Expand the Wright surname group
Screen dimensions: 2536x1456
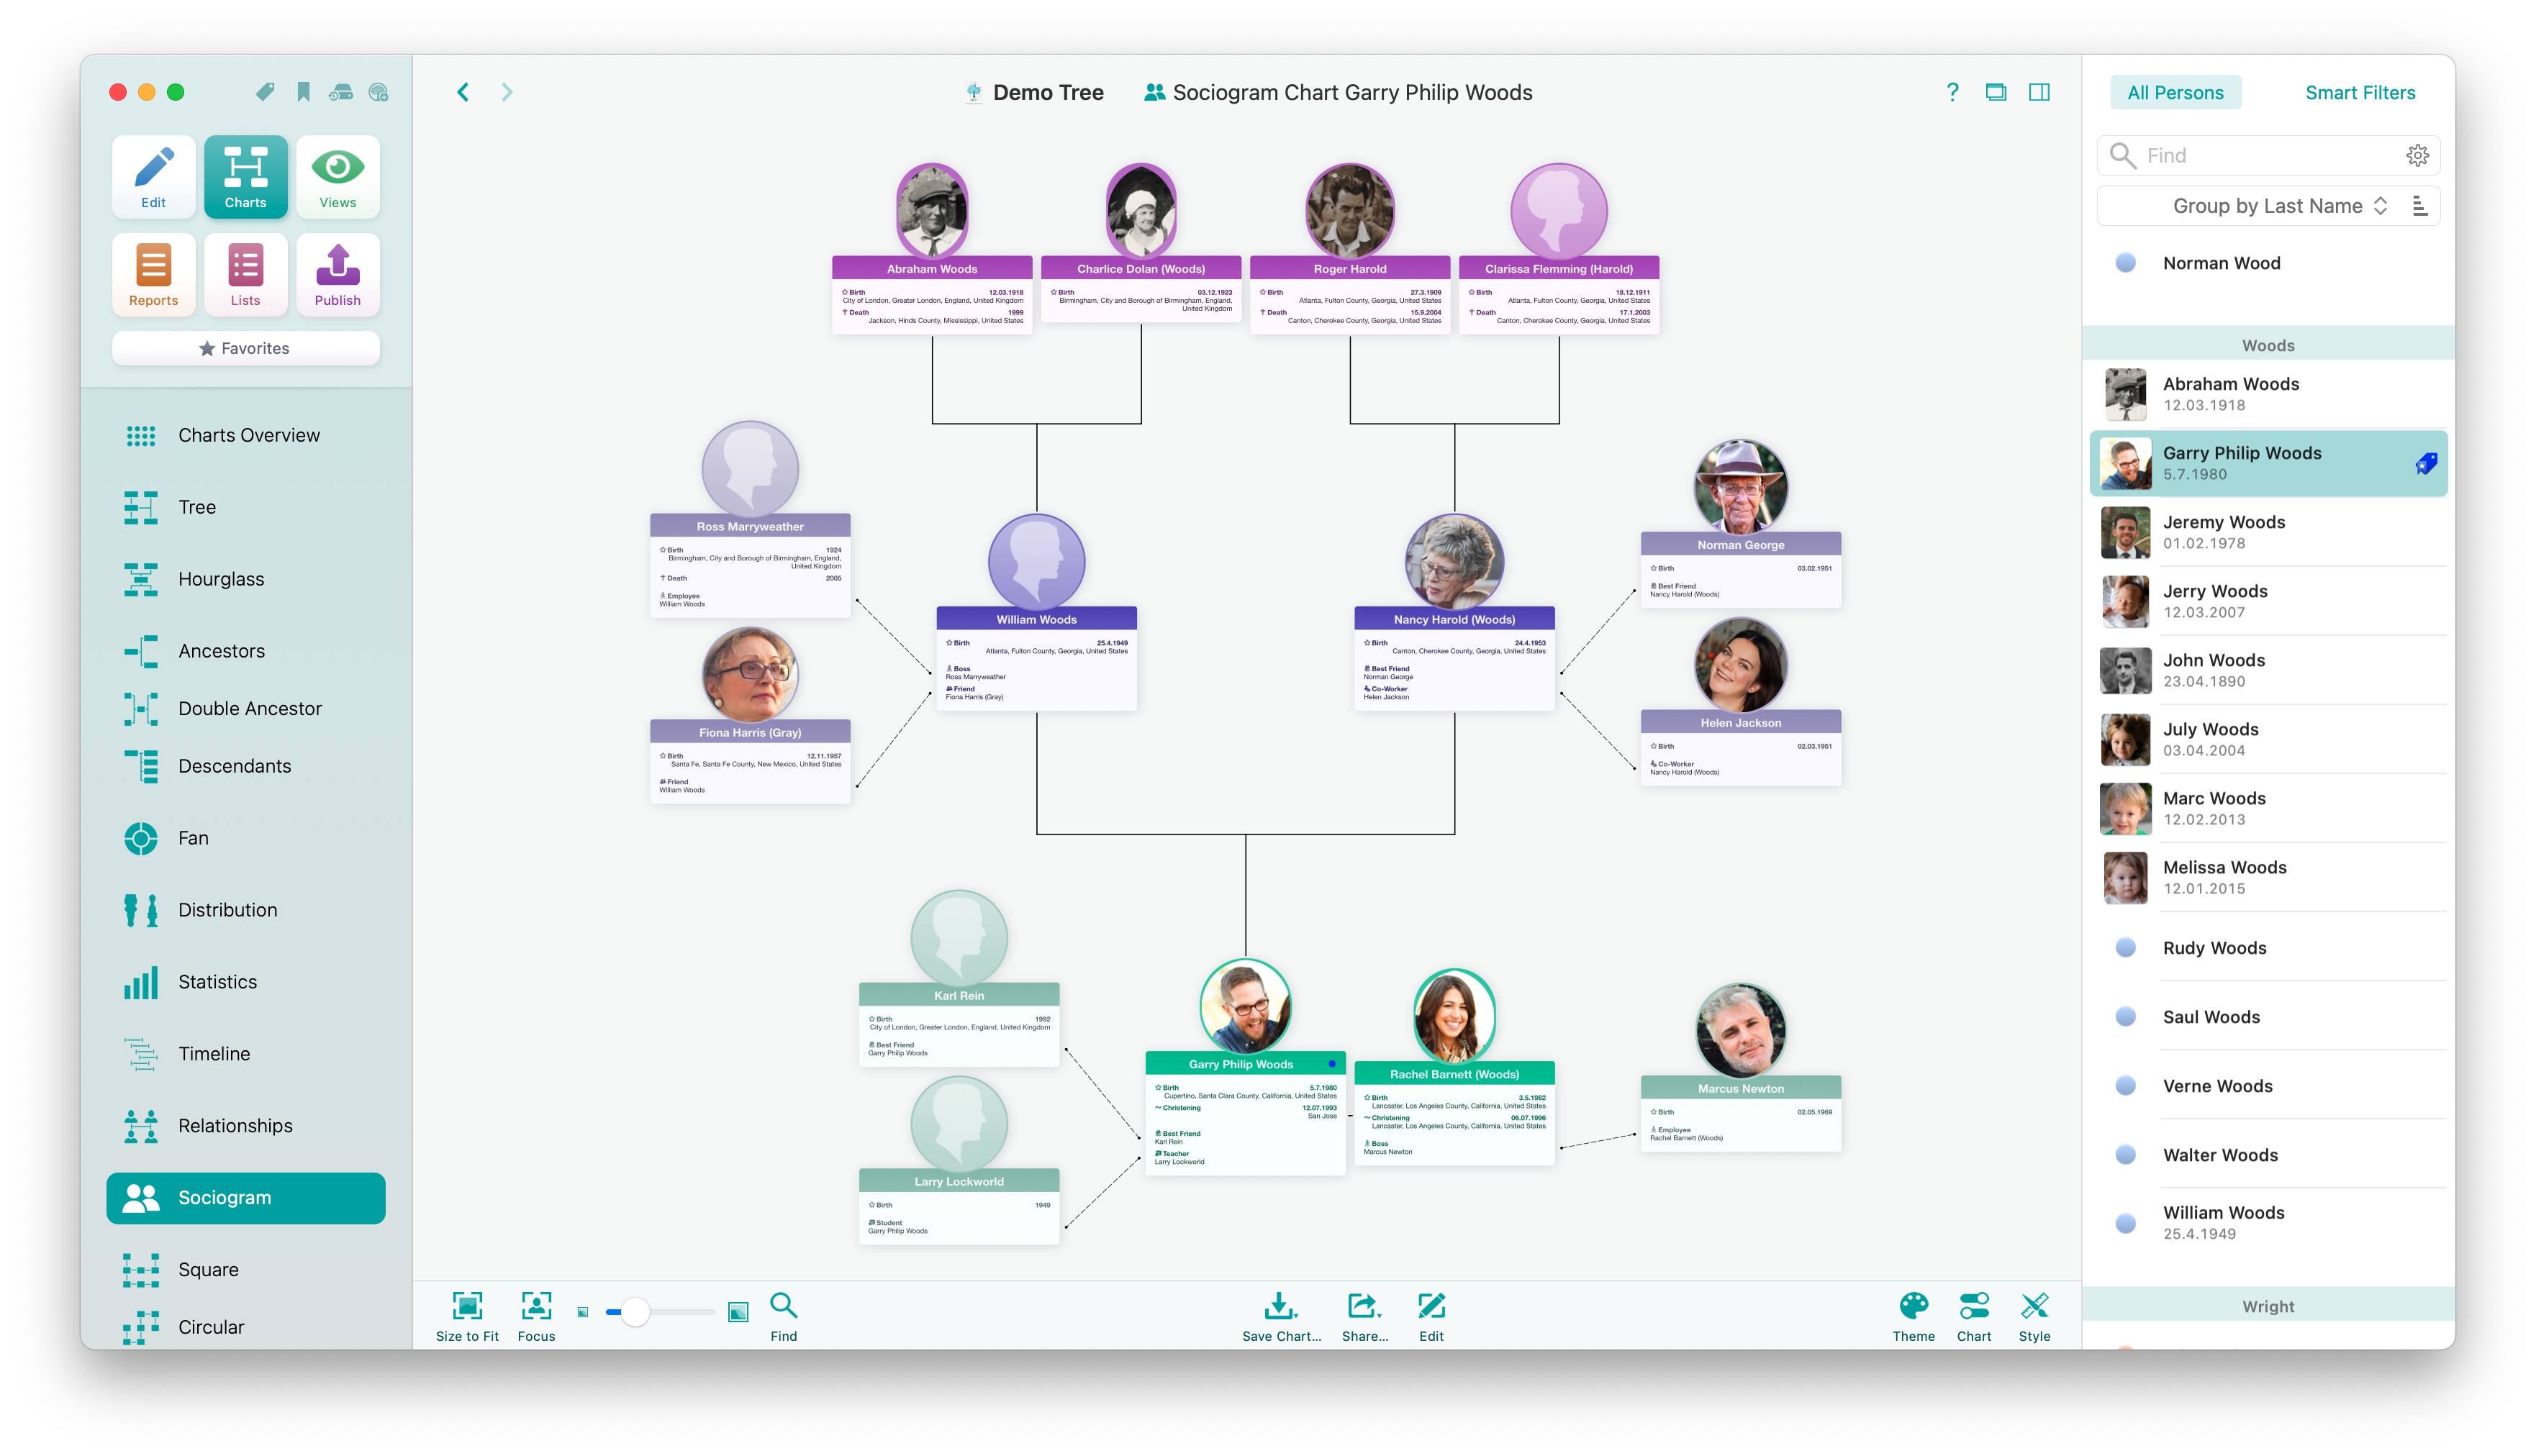pyautogui.click(x=2268, y=1304)
